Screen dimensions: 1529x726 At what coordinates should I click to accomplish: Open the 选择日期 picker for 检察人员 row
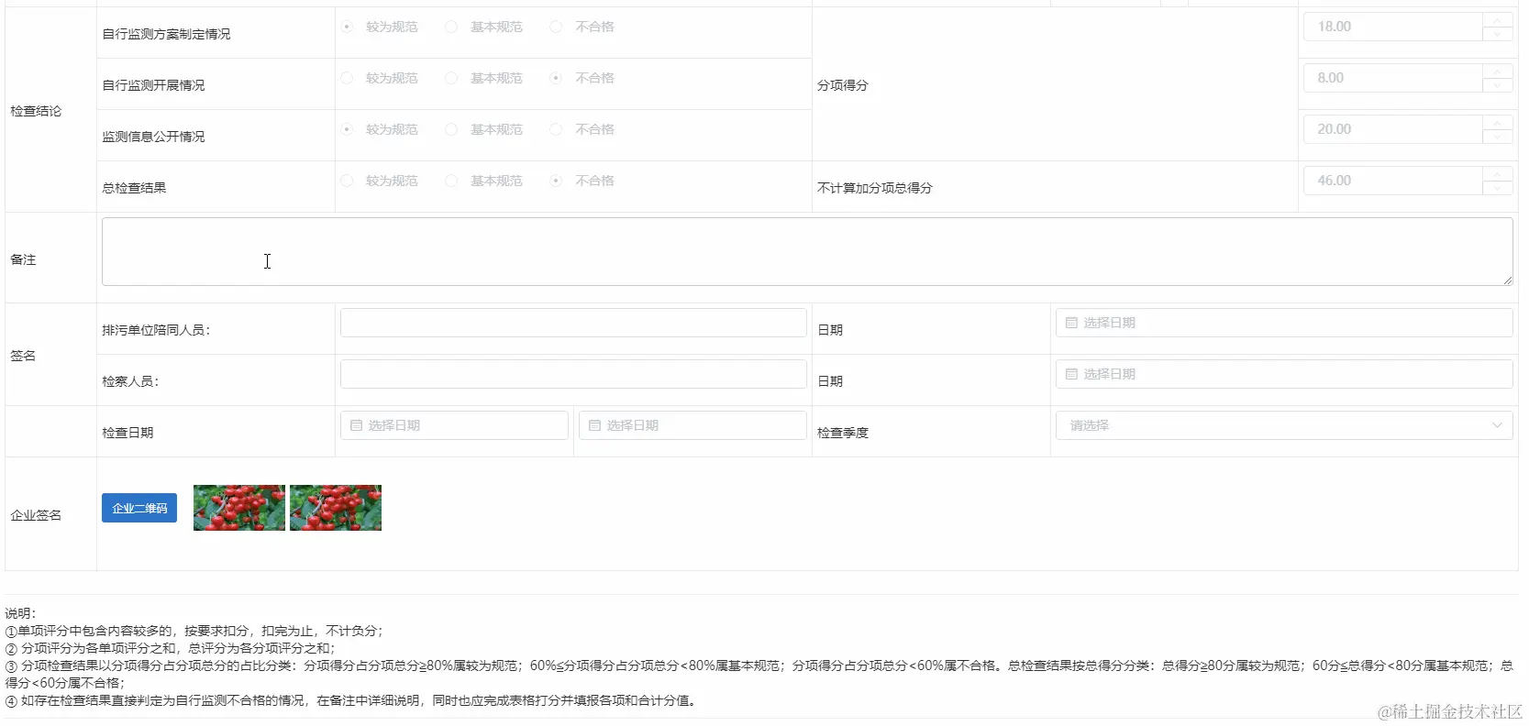point(1284,374)
